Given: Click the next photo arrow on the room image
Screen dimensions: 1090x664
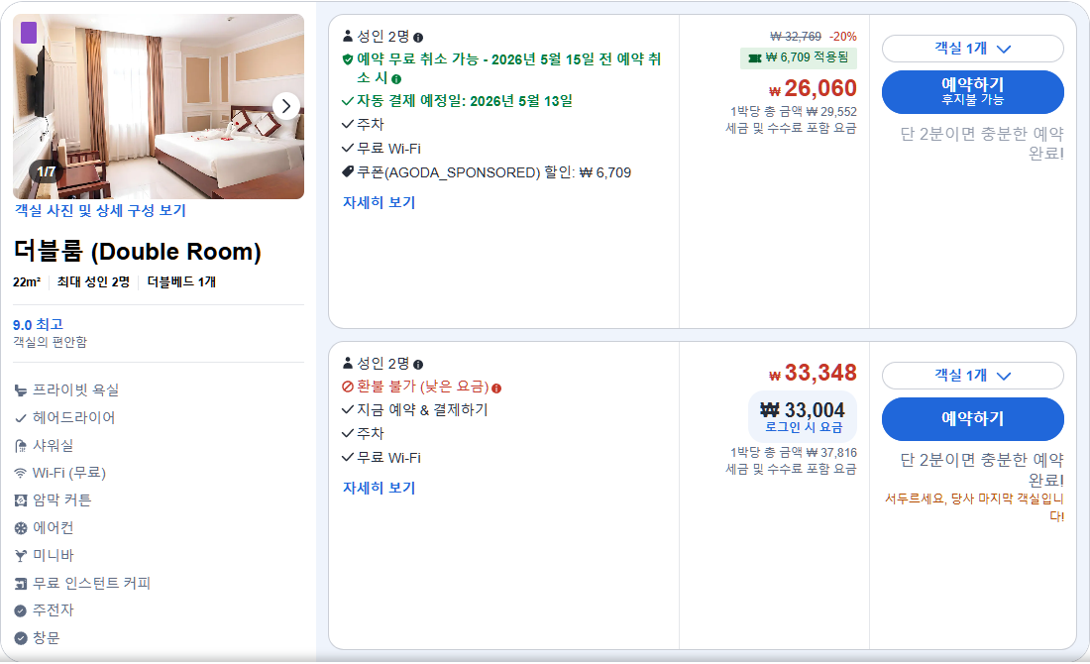Looking at the screenshot, I should coord(287,107).
